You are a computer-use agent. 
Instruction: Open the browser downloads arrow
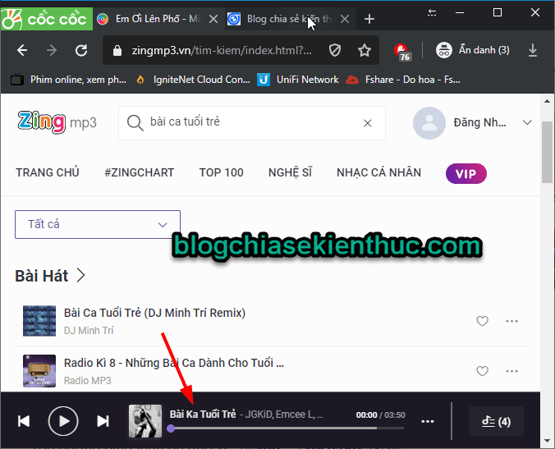(532, 50)
